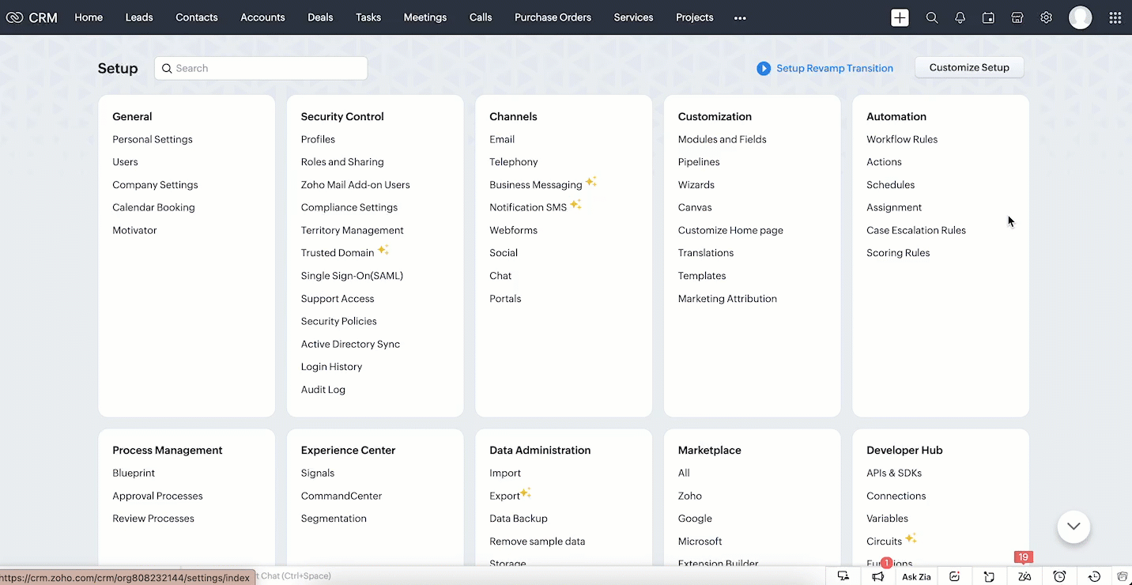Open the Meetings tab
The width and height of the screenshot is (1132, 585).
click(425, 17)
